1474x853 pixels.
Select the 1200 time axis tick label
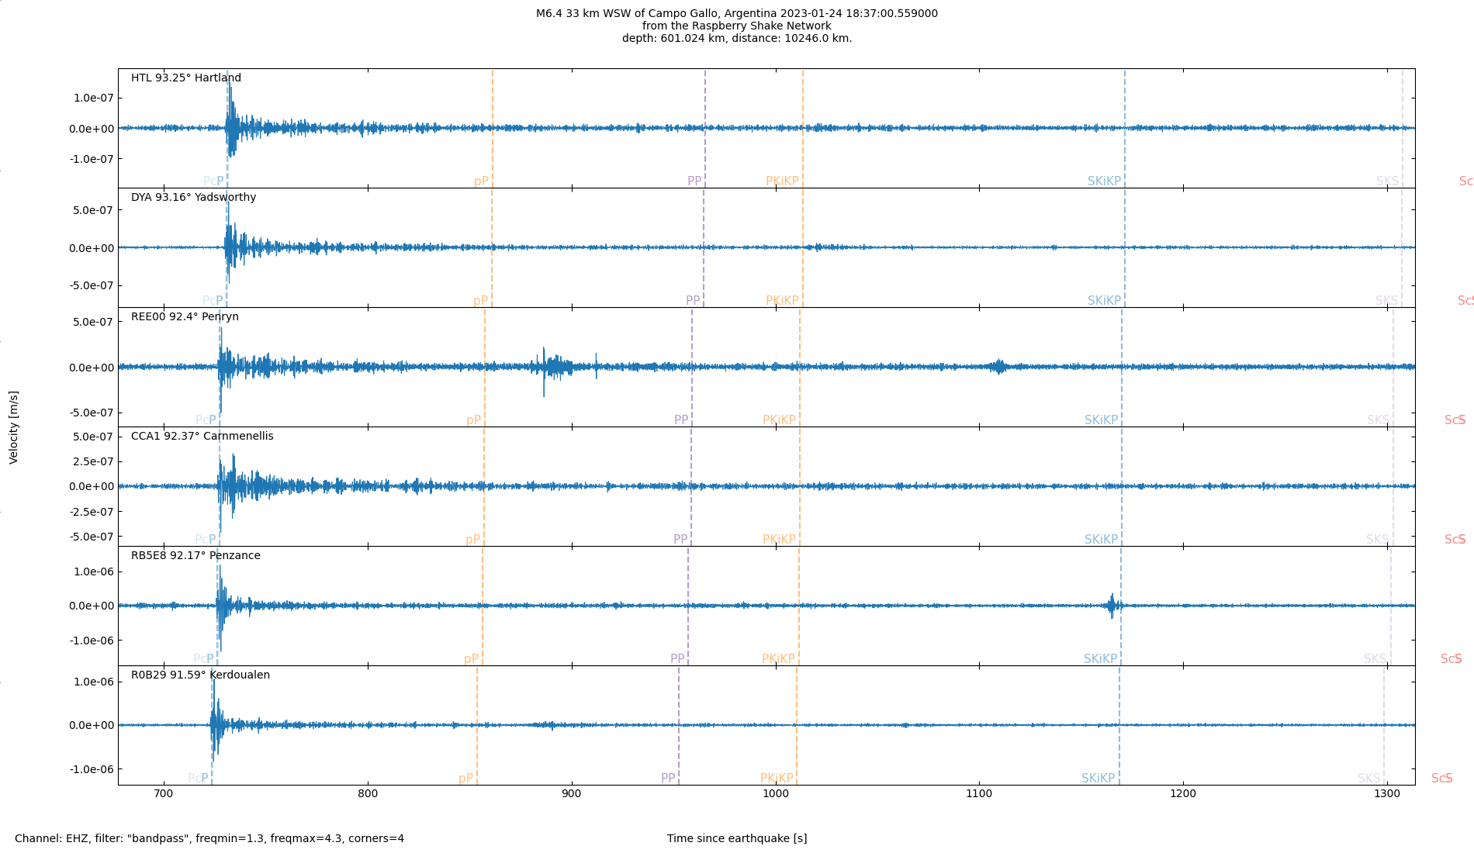coord(1183,793)
